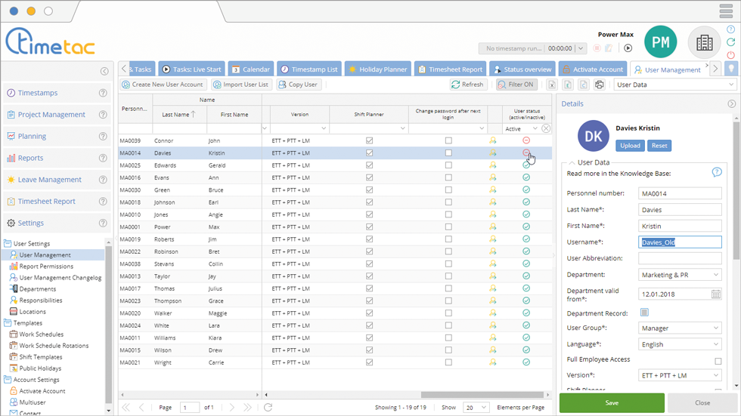Click the Knowledge Base help icon
The height and width of the screenshot is (416, 741).
717,173
